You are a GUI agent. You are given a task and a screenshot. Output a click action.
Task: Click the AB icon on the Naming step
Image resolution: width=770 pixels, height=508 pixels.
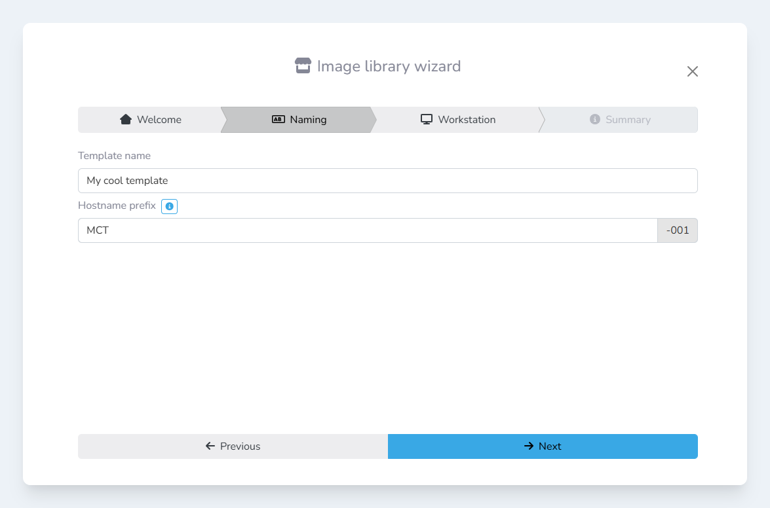[278, 120]
